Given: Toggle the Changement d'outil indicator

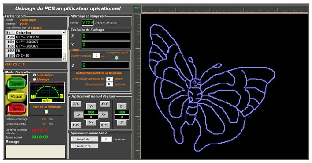Looking at the screenshot, I should [x=116, y=58].
